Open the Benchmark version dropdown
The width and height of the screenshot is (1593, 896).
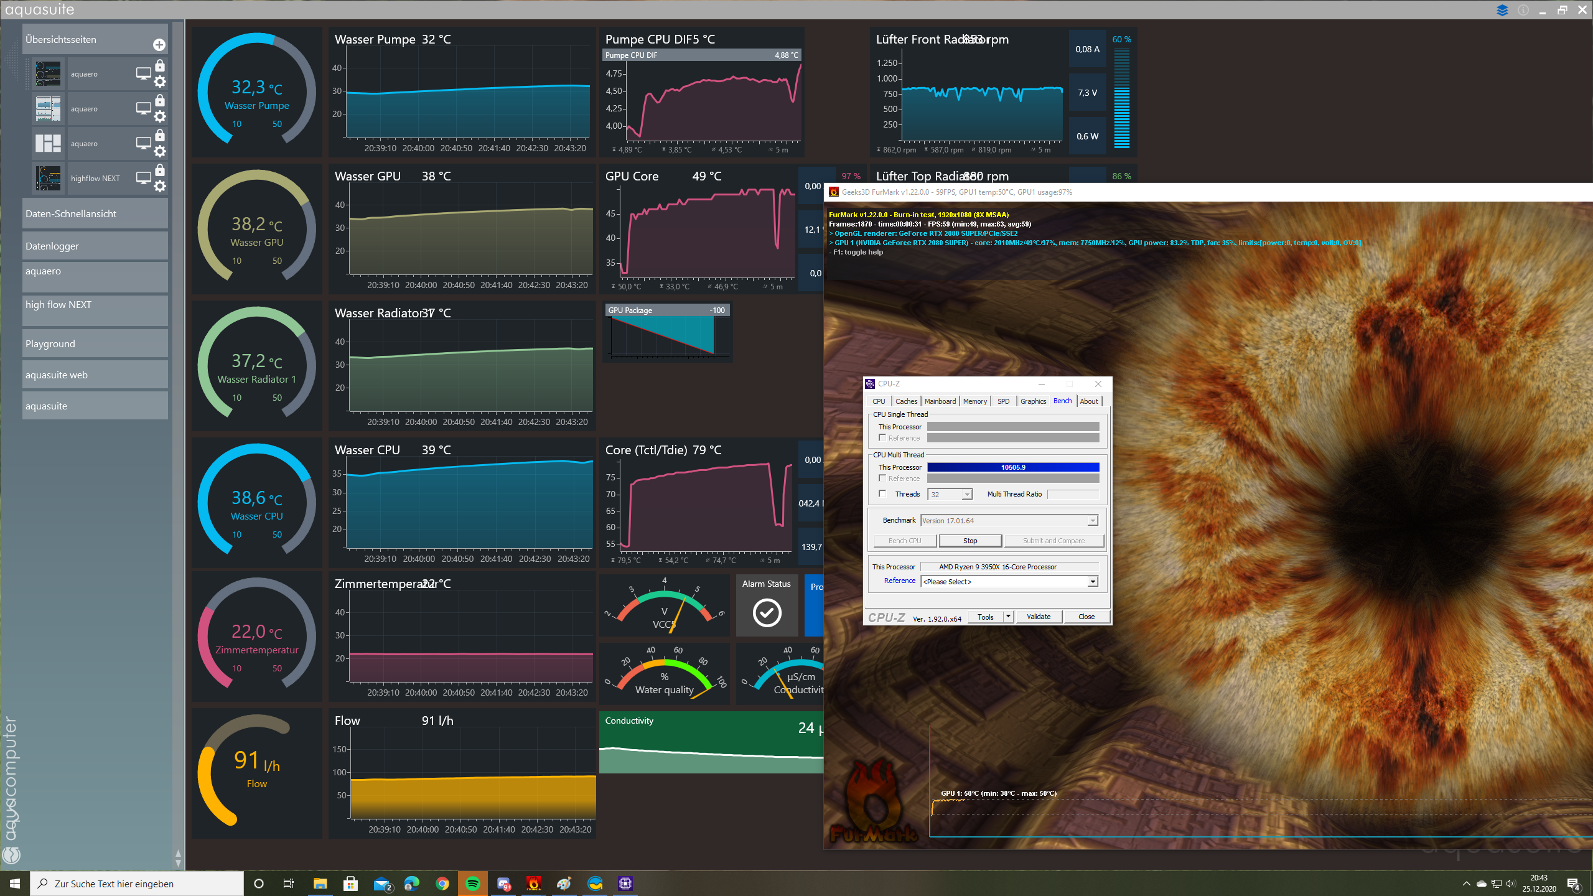tap(1092, 521)
